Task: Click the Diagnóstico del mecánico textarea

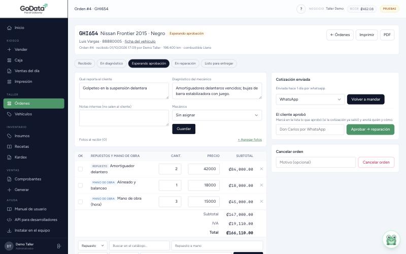Action: pos(217,91)
